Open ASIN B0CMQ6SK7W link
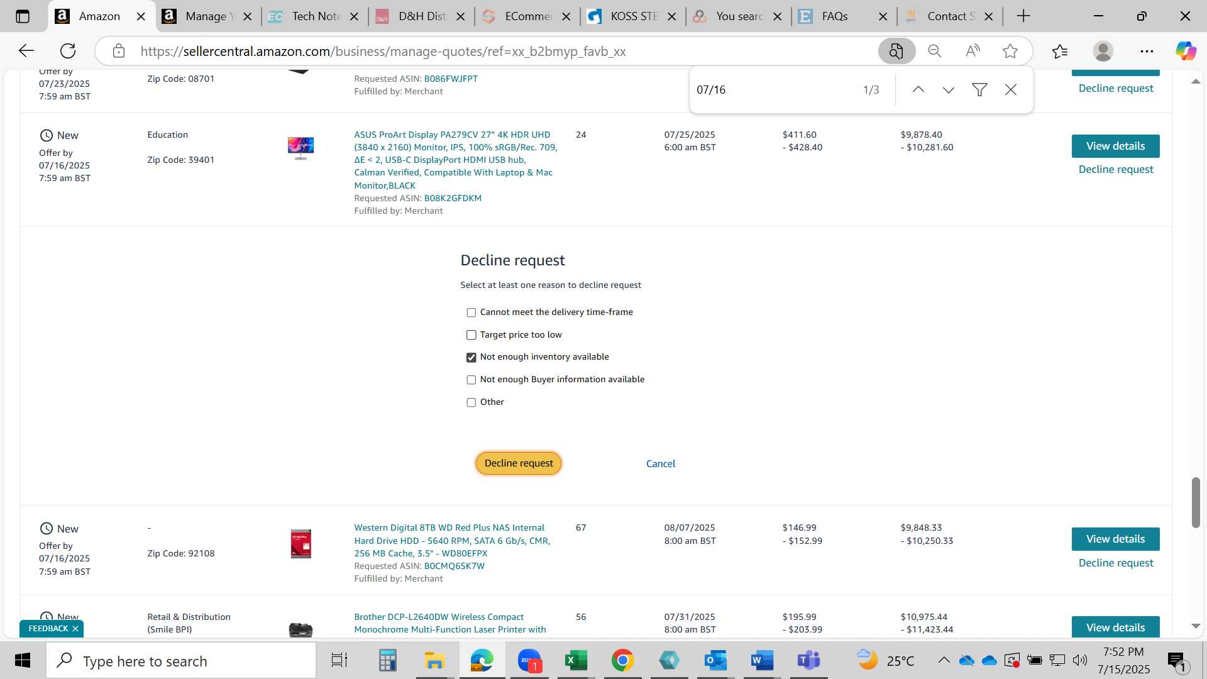Image resolution: width=1207 pixels, height=679 pixels. (454, 566)
